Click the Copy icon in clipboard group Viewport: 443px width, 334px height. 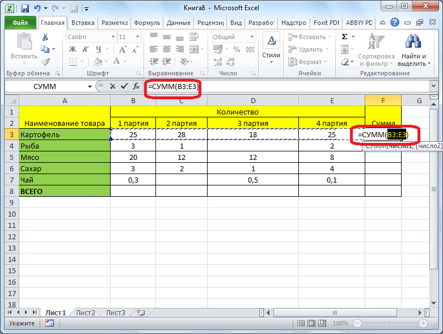point(45,49)
